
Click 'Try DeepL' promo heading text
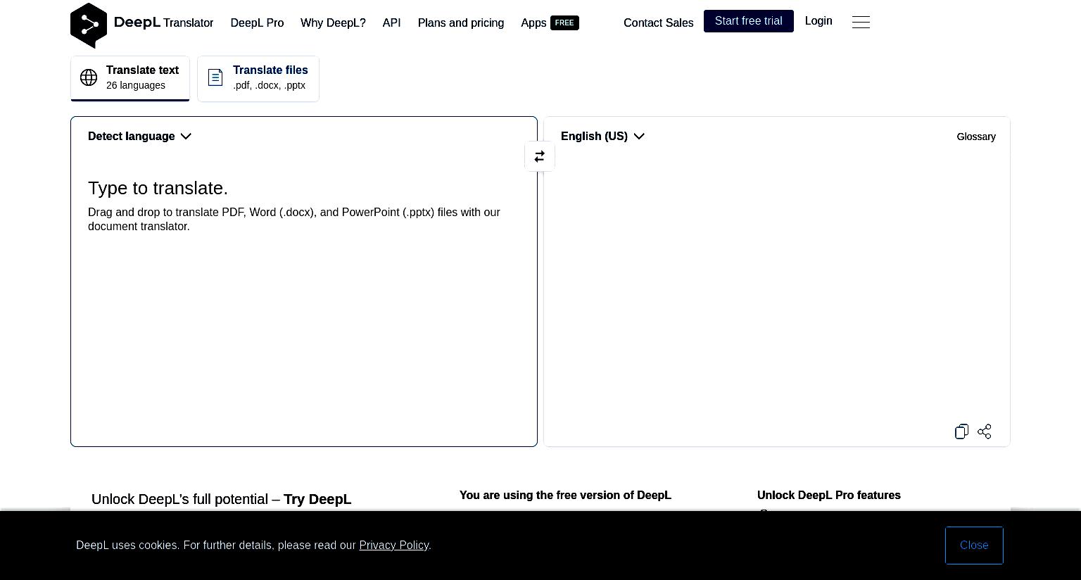pos(317,499)
